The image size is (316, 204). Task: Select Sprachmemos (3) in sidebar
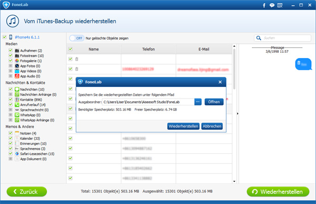pyautogui.click(x=33, y=149)
